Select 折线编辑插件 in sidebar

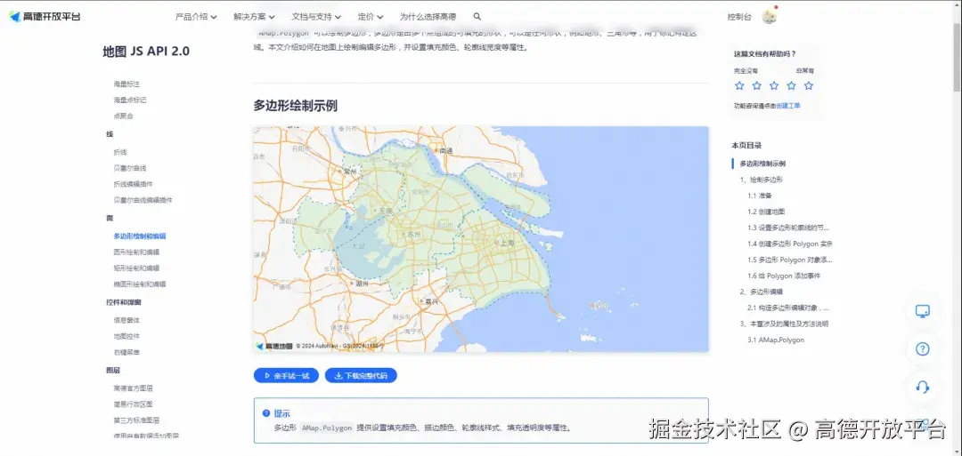(133, 184)
